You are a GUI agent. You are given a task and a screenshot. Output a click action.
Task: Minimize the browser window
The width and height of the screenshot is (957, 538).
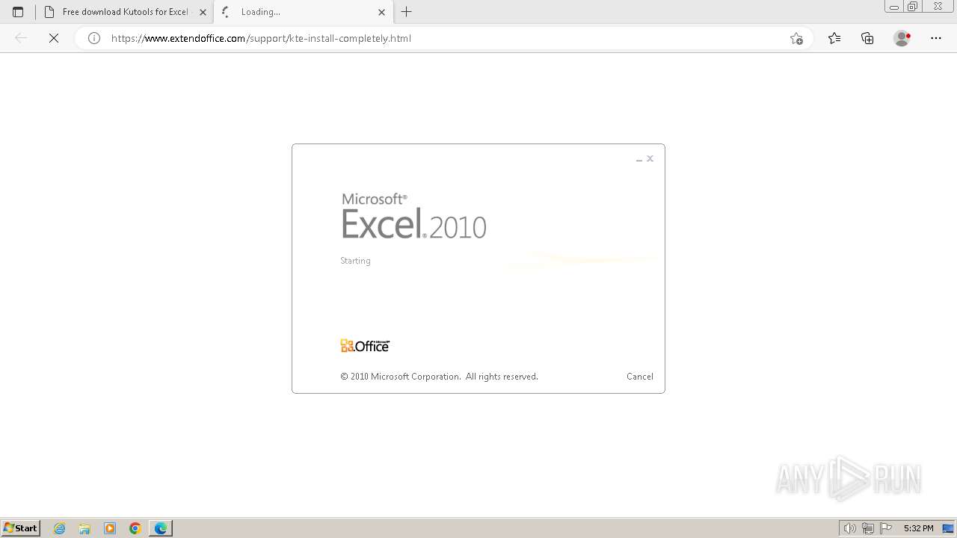pyautogui.click(x=893, y=7)
